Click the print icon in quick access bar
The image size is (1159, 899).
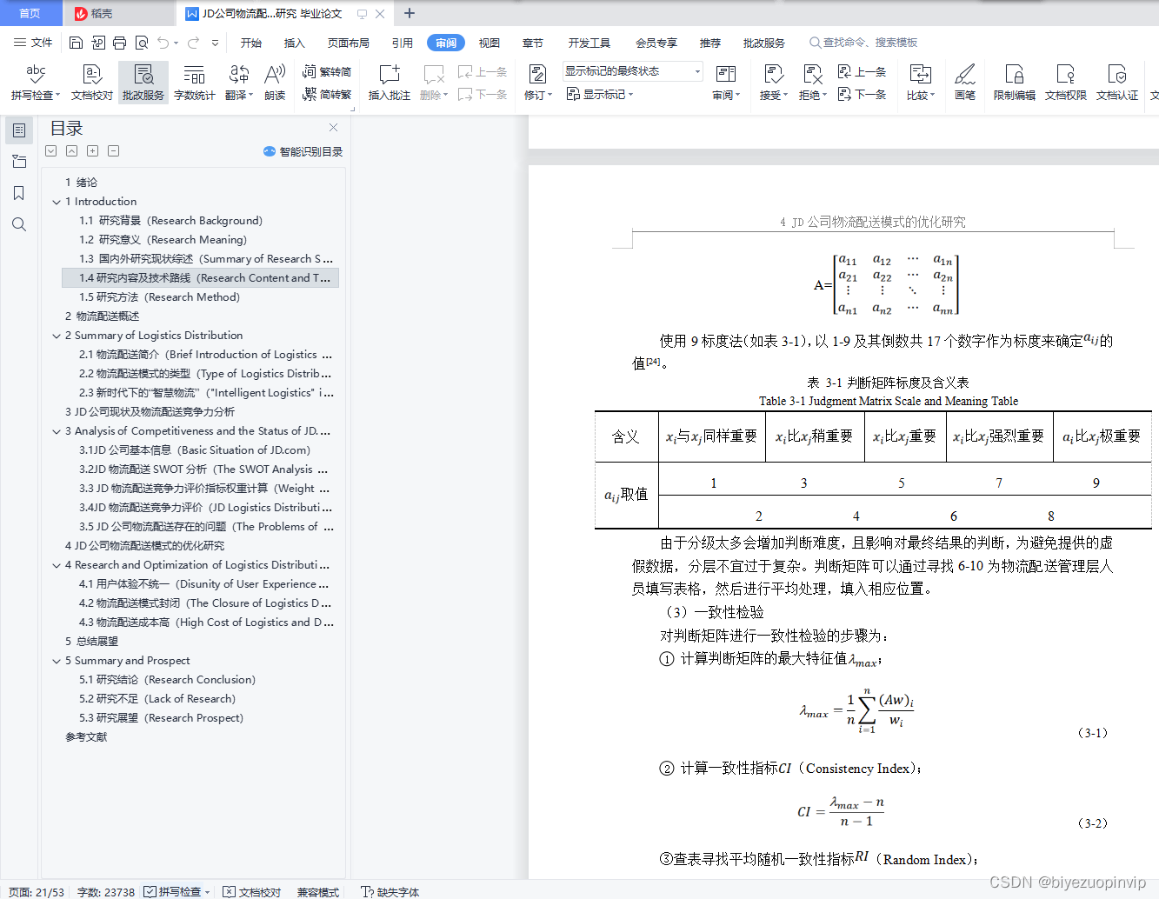(x=119, y=43)
